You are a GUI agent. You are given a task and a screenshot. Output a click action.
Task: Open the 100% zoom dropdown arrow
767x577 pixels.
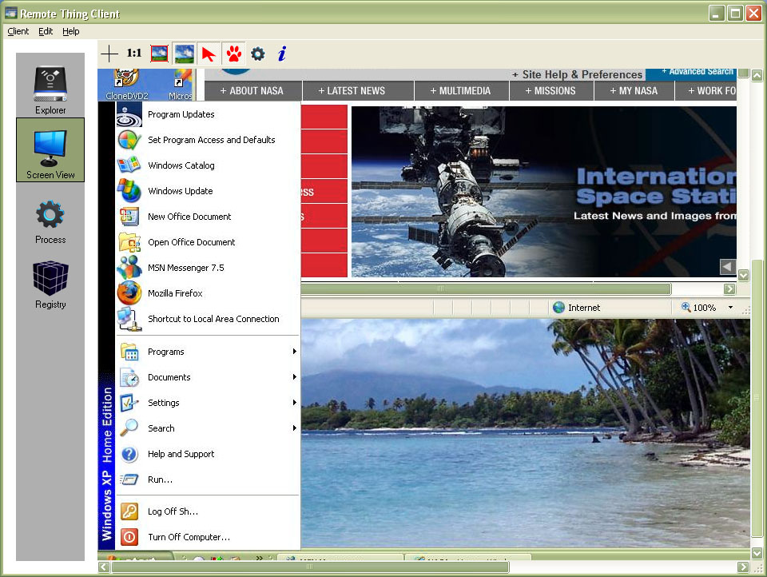coord(730,308)
